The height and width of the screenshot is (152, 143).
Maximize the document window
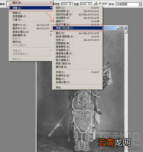point(122,28)
